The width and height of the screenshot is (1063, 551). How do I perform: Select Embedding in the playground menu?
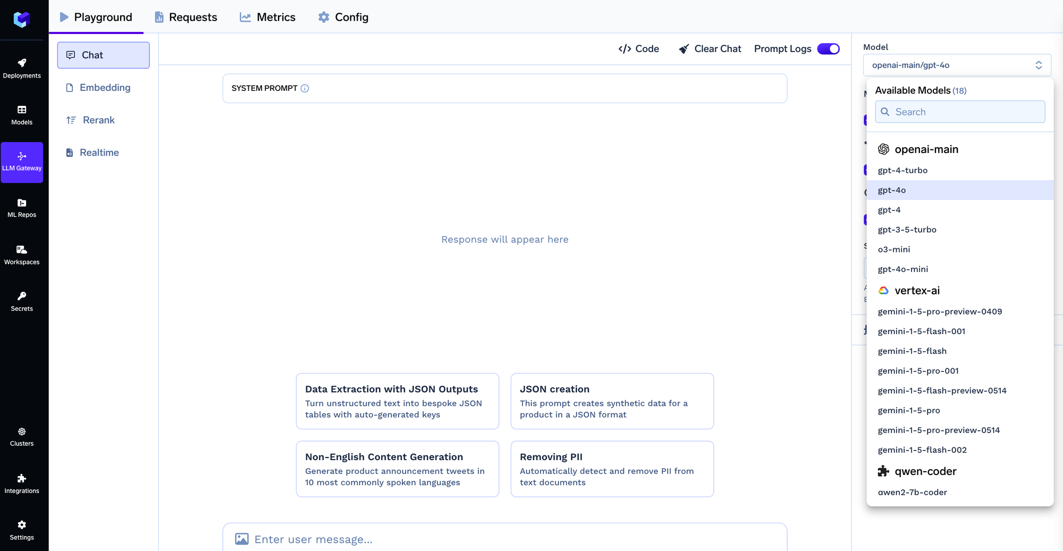pos(104,88)
